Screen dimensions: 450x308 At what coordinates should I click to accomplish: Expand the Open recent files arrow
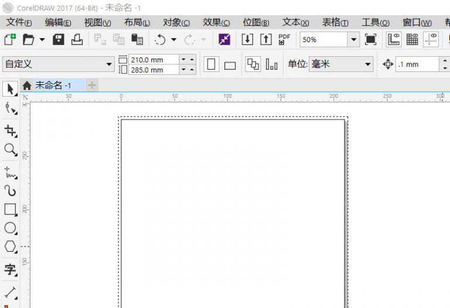coord(42,40)
